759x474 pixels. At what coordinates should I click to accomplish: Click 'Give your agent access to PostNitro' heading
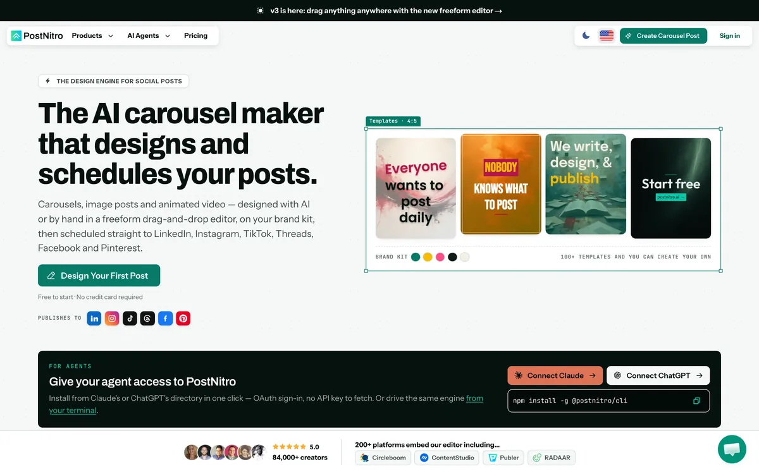point(142,382)
